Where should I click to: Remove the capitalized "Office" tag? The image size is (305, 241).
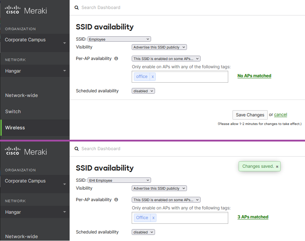tap(153, 218)
